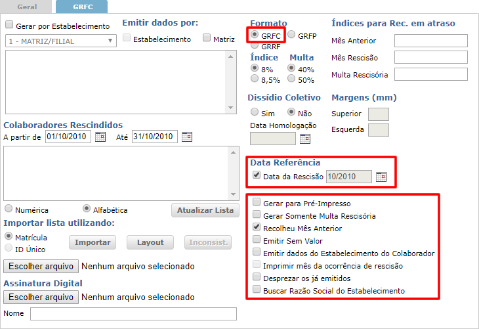
Task: Select Numérica sort order
Action: pyautogui.click(x=9, y=209)
